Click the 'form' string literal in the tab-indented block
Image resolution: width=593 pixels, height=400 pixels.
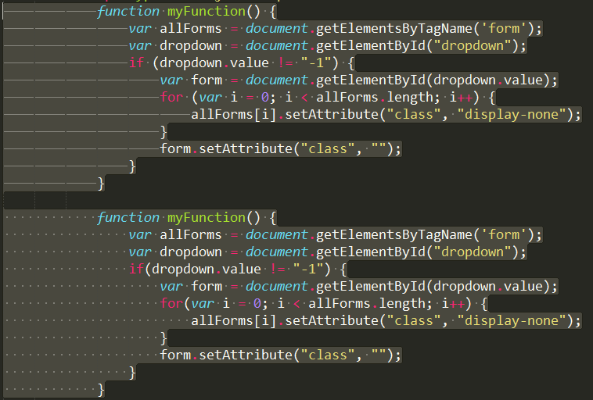(504, 28)
